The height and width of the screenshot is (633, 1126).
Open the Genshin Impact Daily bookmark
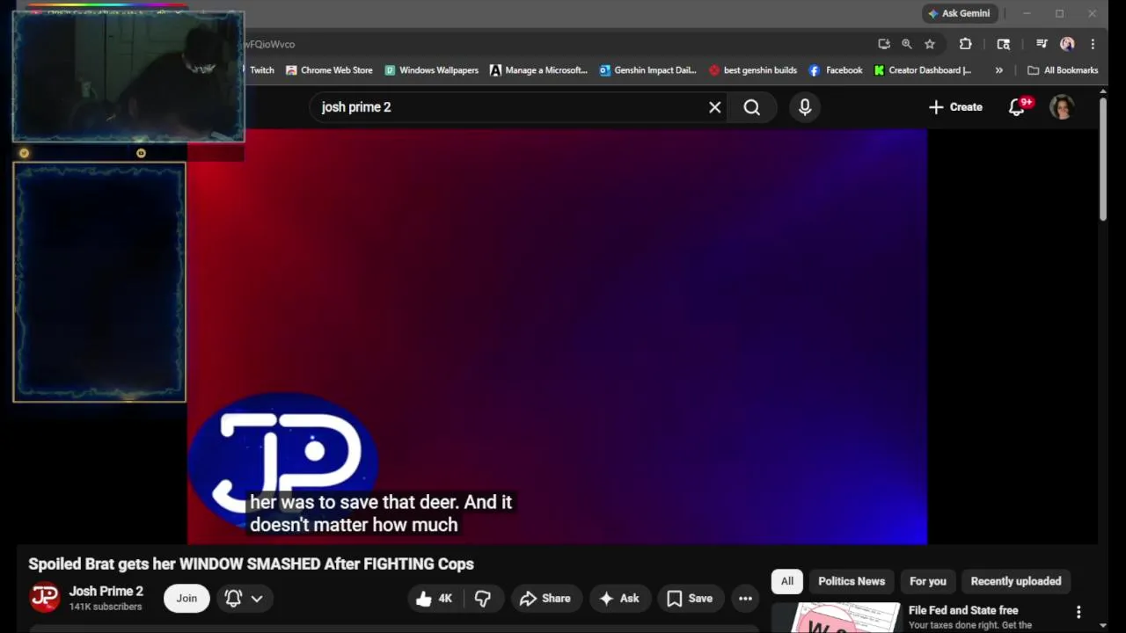[x=647, y=70]
